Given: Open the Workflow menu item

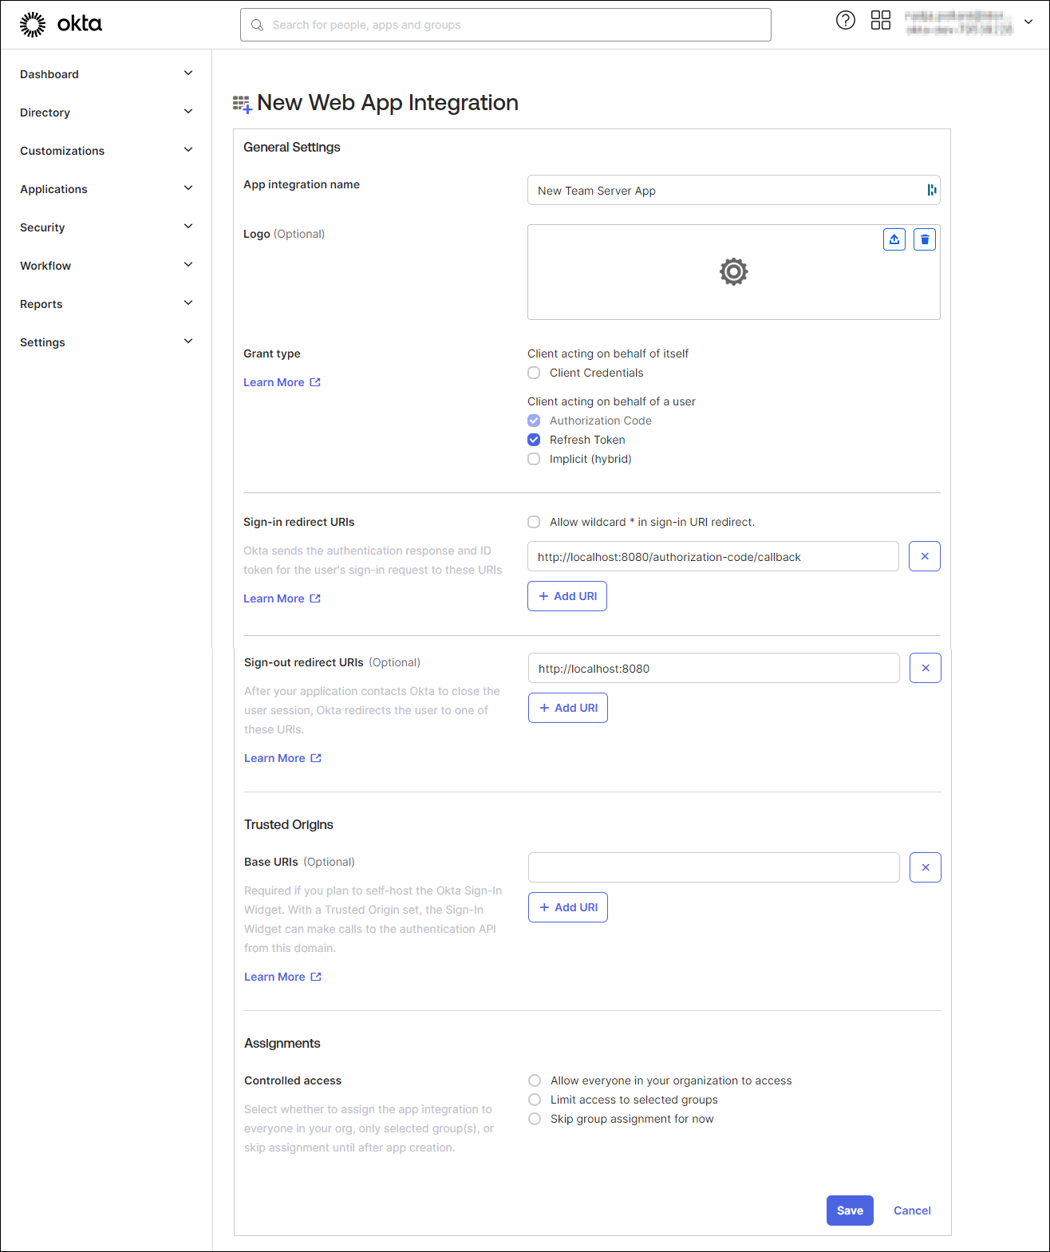Looking at the screenshot, I should click(x=45, y=266).
